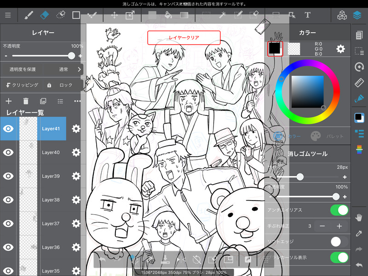Image resolution: width=368 pixels, height=276 pixels.
Task: Toggle the Layers panel icon
Action: (x=357, y=15)
